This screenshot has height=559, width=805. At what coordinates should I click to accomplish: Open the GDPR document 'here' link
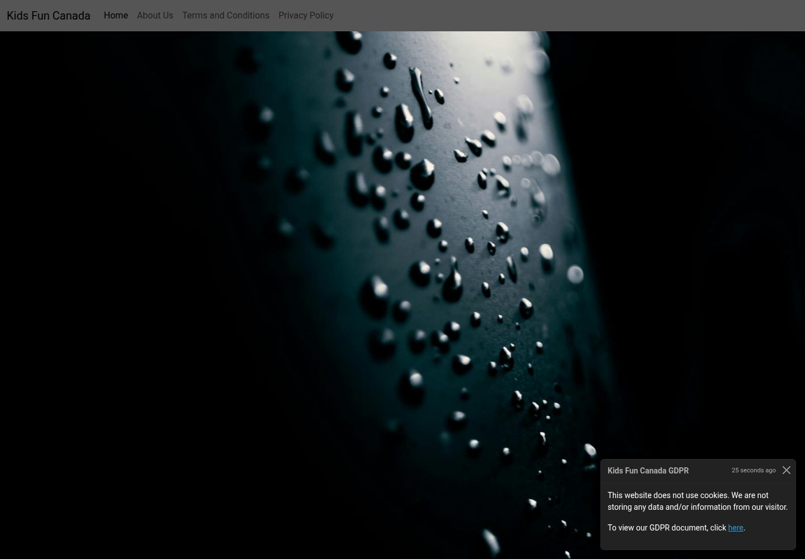pos(736,528)
